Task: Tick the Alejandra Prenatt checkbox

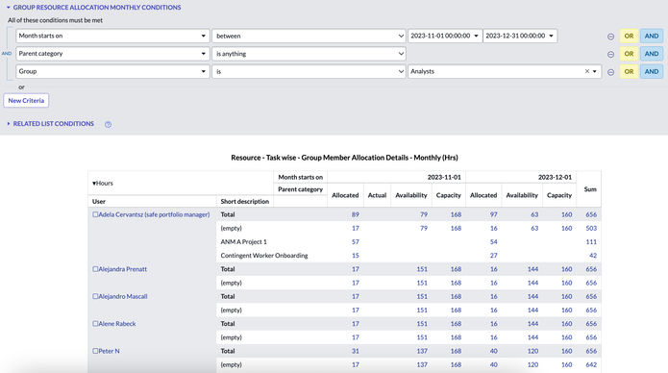Action: coord(95,269)
